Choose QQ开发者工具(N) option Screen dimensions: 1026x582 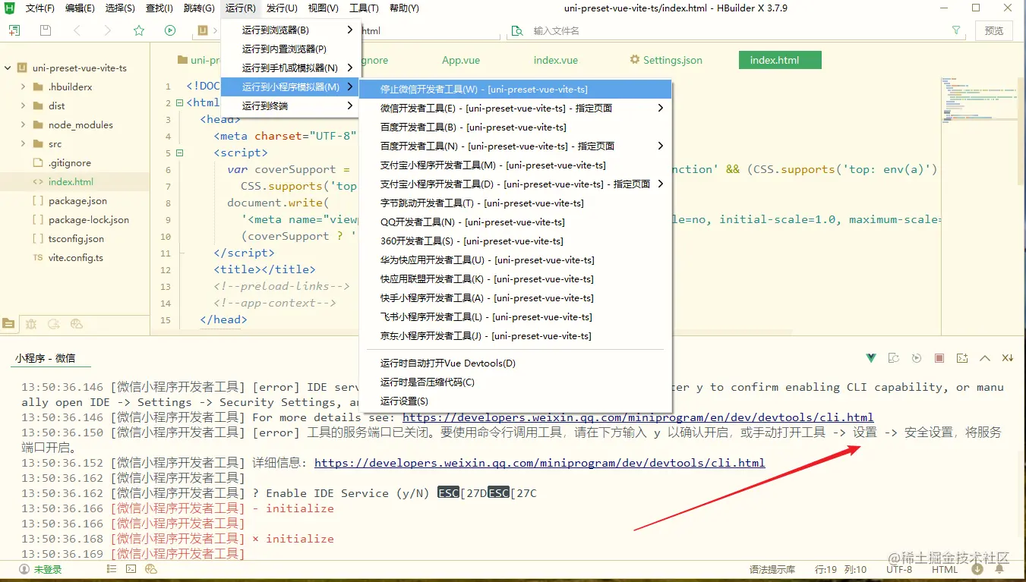516,222
